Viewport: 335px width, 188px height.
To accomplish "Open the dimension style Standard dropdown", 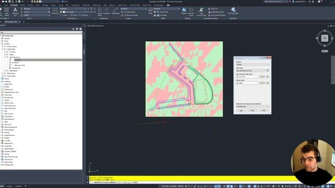I will pyautogui.click(x=73, y=9).
